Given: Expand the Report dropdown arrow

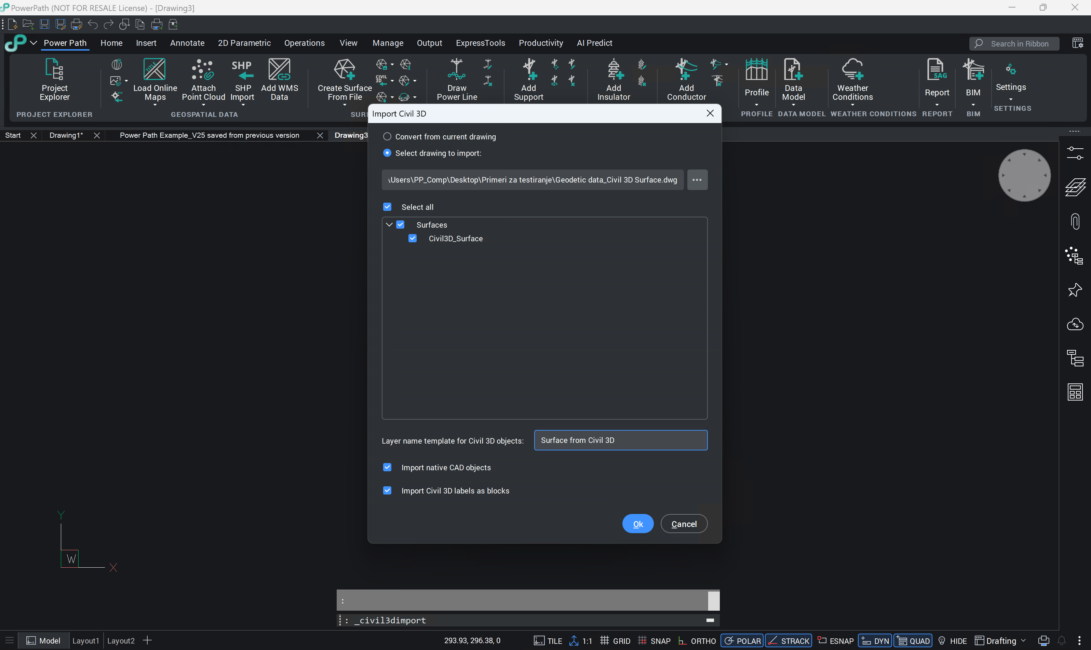Looking at the screenshot, I should [x=937, y=105].
